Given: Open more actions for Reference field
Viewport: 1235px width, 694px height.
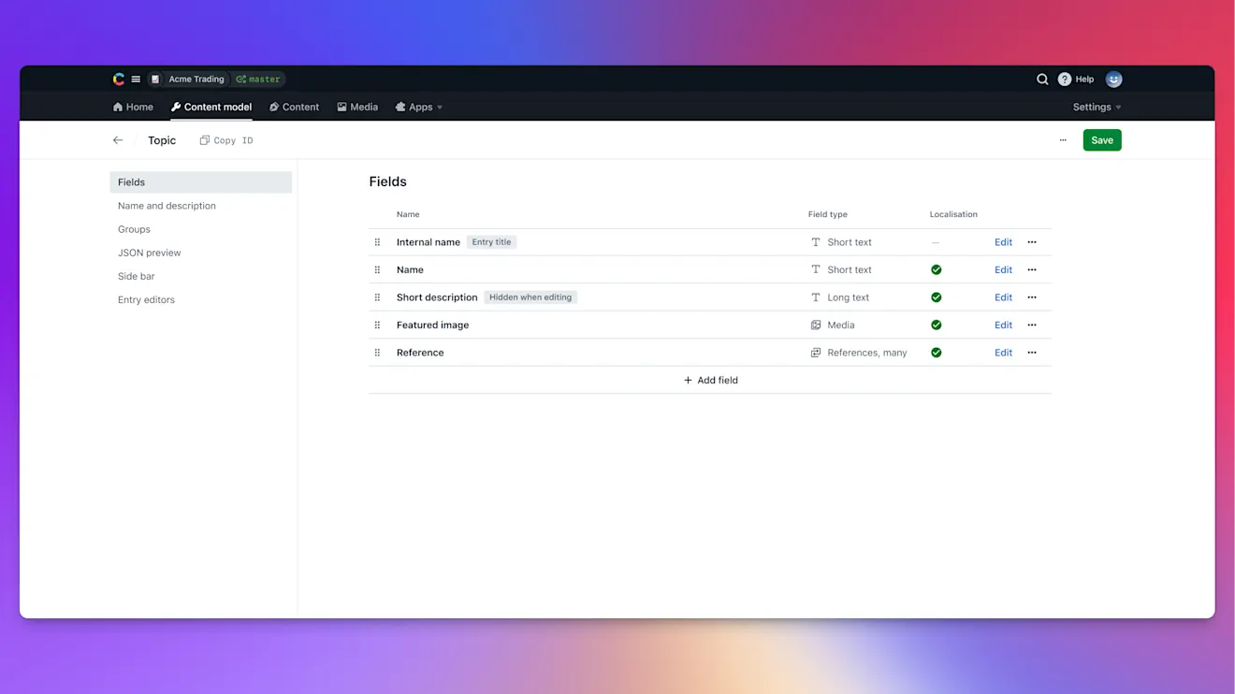Looking at the screenshot, I should (1032, 353).
